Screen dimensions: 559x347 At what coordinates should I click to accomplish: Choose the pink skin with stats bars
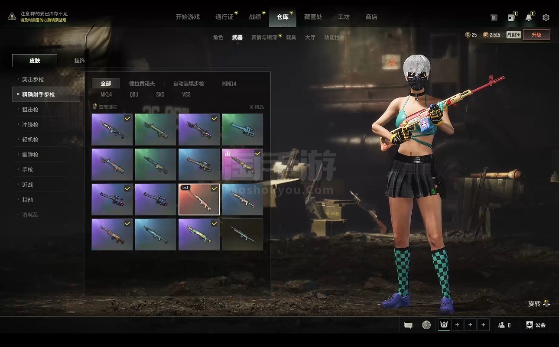coord(242,164)
